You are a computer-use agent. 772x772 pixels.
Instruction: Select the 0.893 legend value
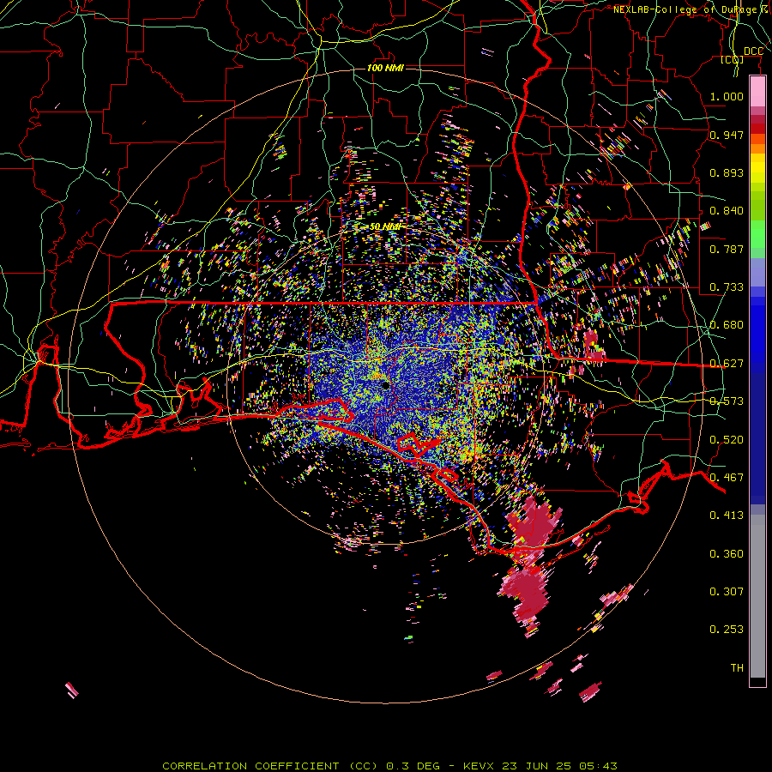(x=727, y=172)
